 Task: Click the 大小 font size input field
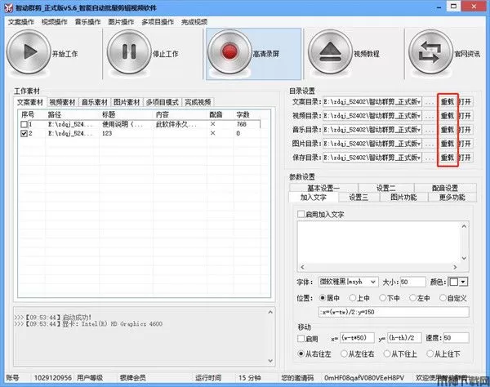point(411,282)
